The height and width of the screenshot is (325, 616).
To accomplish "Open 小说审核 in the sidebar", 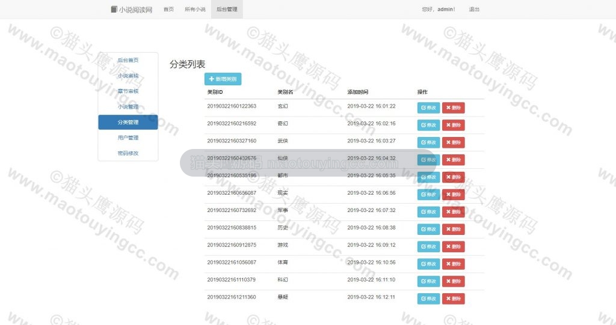I will point(128,75).
